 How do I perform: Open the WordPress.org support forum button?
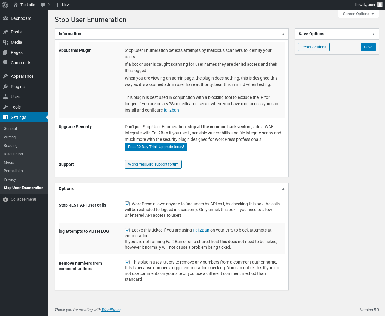(x=153, y=164)
